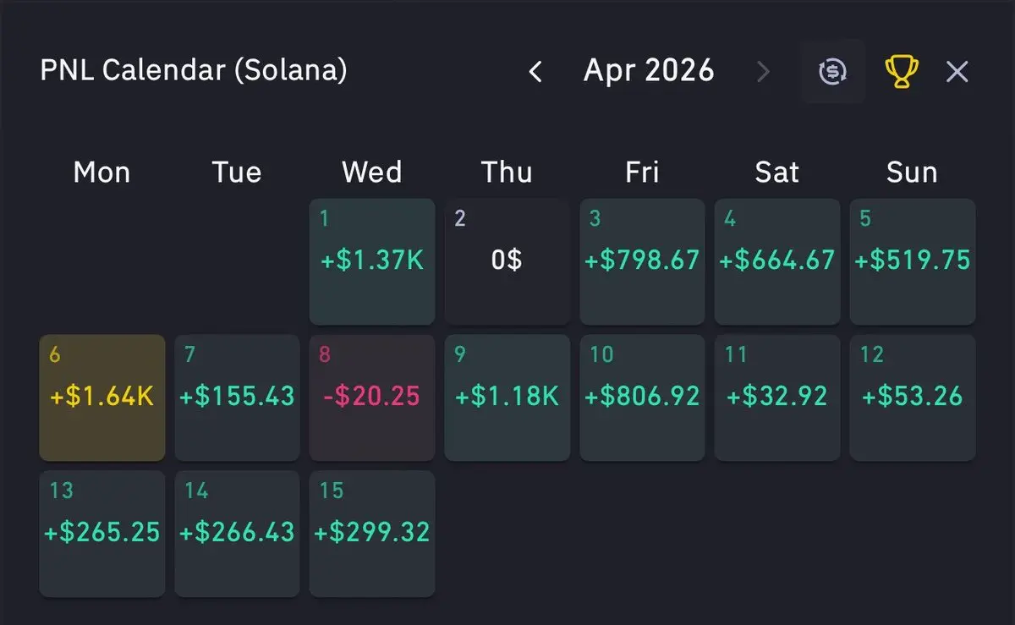Viewport: 1015px width, 625px height.
Task: Open April 3 cell with +$798.67
Action: pos(642,261)
